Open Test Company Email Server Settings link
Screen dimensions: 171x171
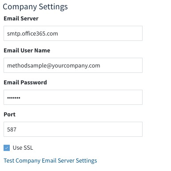point(50,161)
